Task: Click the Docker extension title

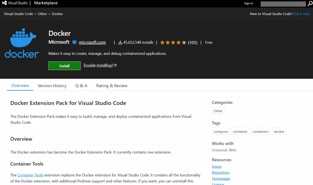Action: click(x=60, y=33)
